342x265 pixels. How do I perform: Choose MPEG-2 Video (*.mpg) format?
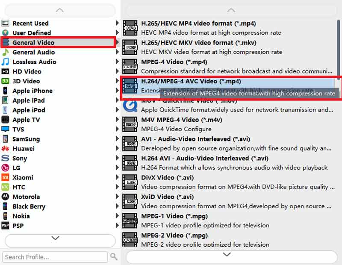pyautogui.click(x=229, y=240)
